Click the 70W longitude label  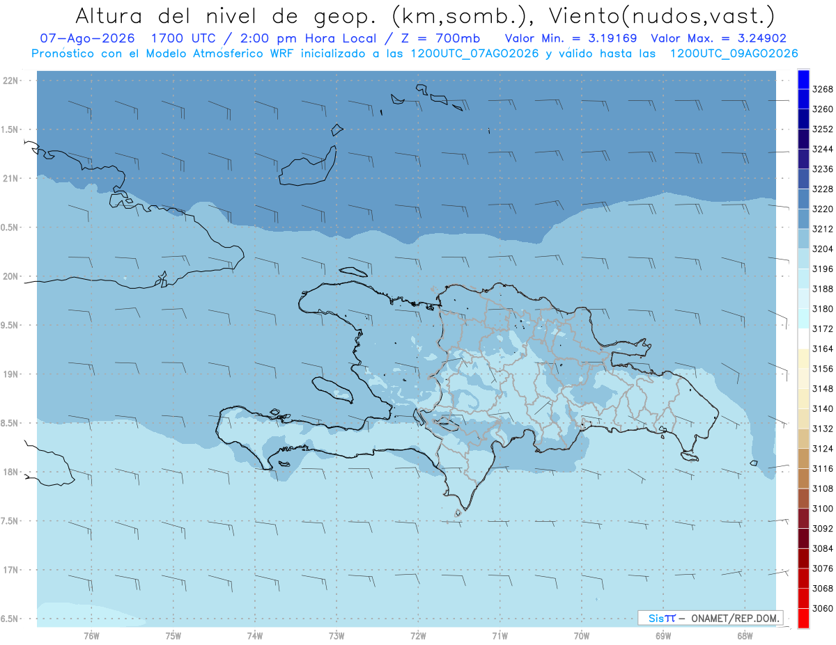[x=582, y=635]
